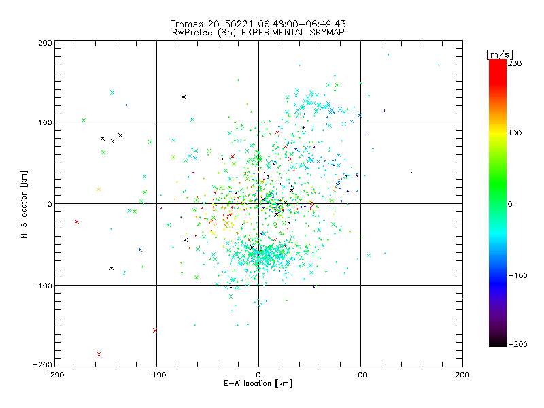Click the cyan dot near E-W 177, N-S 170

(x=439, y=65)
